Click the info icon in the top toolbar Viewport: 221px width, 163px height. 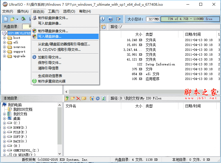point(102,19)
